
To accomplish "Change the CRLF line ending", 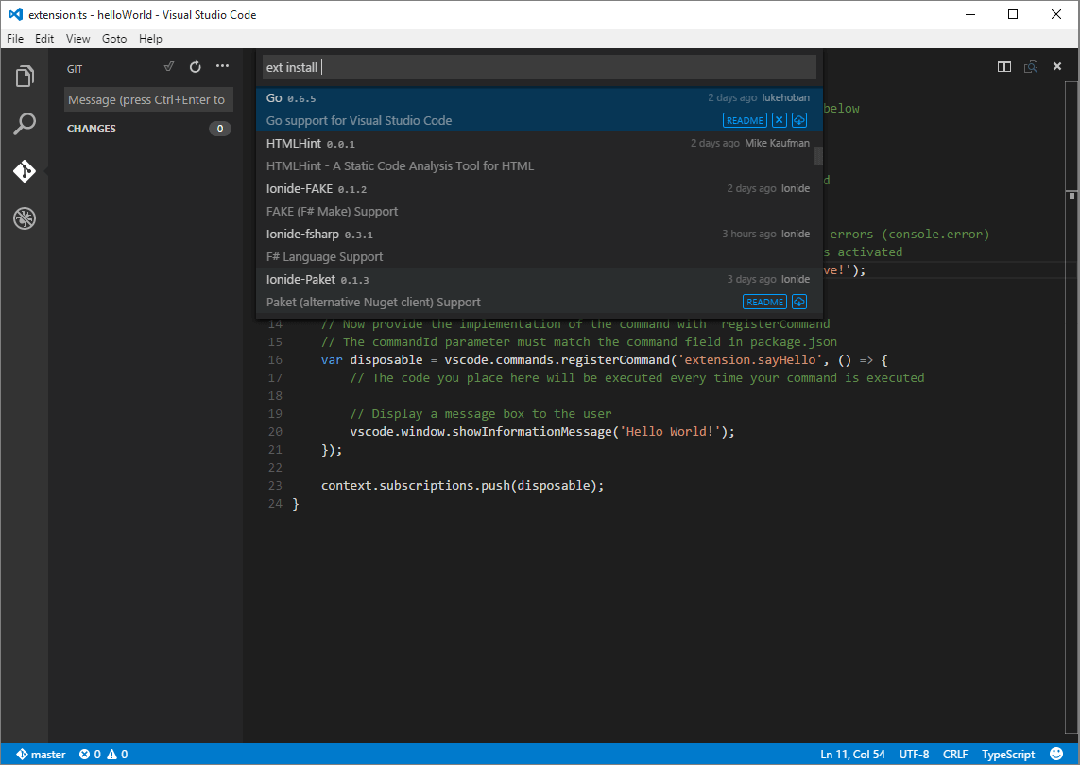I will [954, 754].
